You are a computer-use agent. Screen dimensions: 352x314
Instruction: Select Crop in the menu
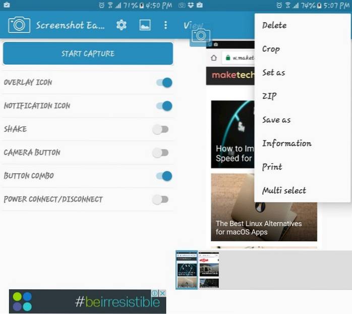pos(271,49)
